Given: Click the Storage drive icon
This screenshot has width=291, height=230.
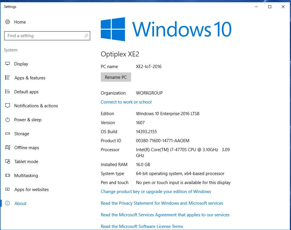Looking at the screenshot, I should (x=7, y=133).
